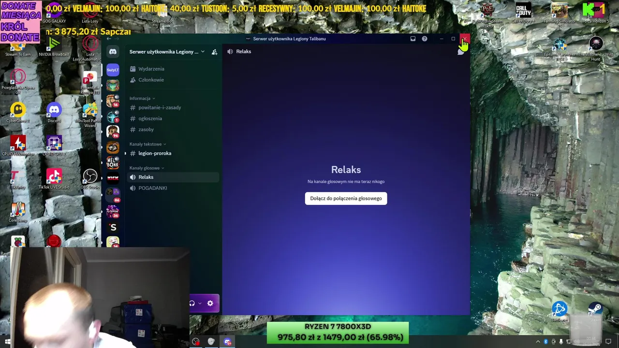Show hidden system tray icons arrow
619x348 pixels.
pos(538,342)
